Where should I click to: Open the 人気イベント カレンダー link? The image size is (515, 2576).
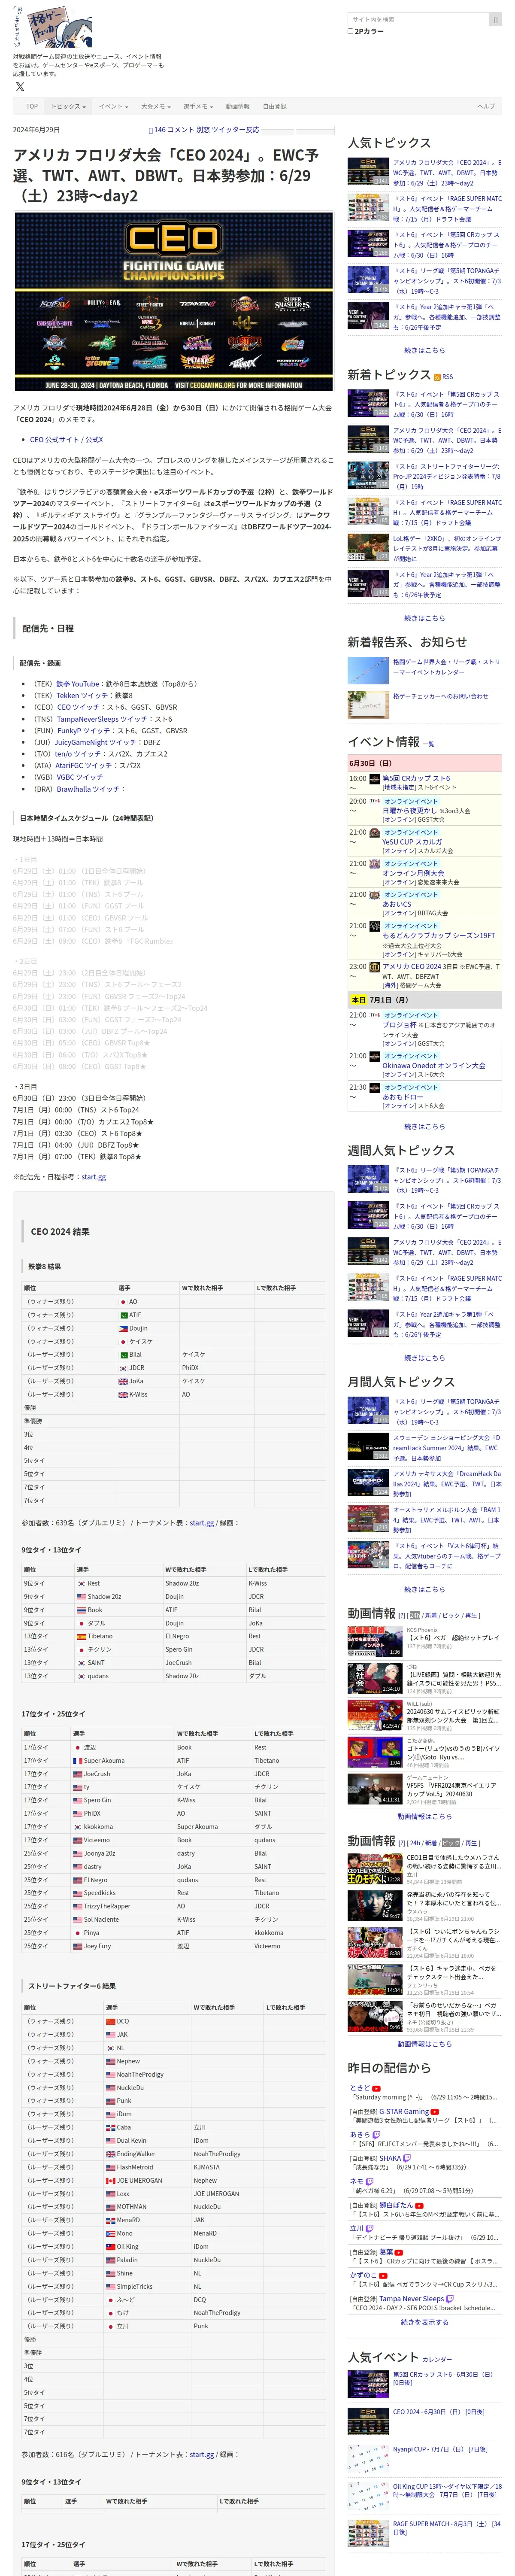coord(437,2359)
